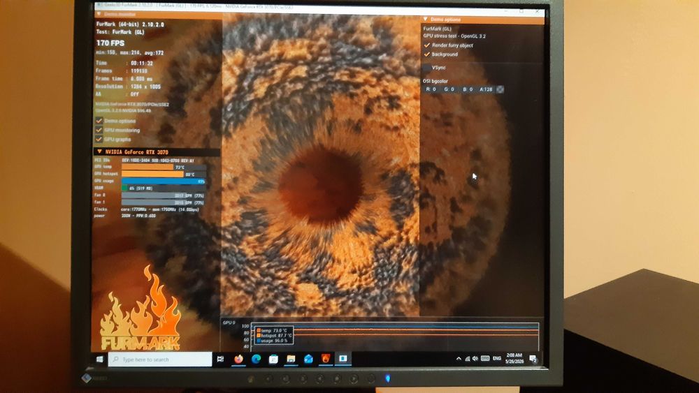Screen dimensions: 699x393
Task: Click the GPU temp orange bar
Action: (147, 168)
